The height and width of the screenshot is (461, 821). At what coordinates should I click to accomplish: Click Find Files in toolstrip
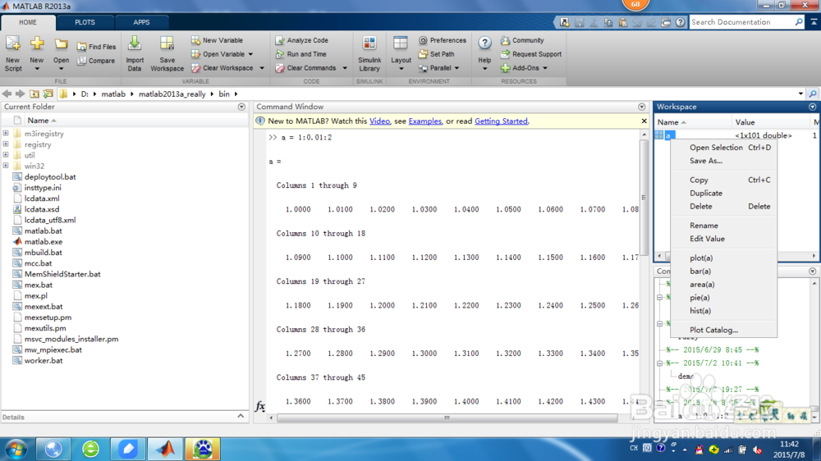(x=96, y=47)
